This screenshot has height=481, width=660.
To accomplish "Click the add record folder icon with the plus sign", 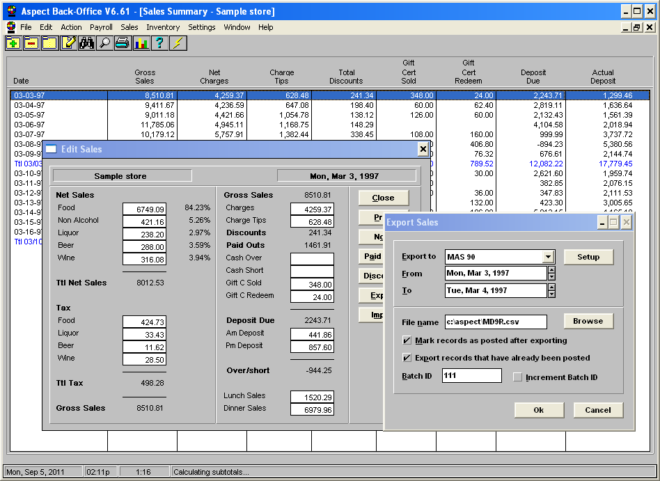I will pos(13,43).
